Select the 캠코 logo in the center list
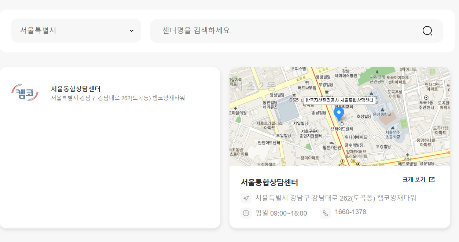Image resolution: width=459 pixels, height=242 pixels. pos(25,93)
